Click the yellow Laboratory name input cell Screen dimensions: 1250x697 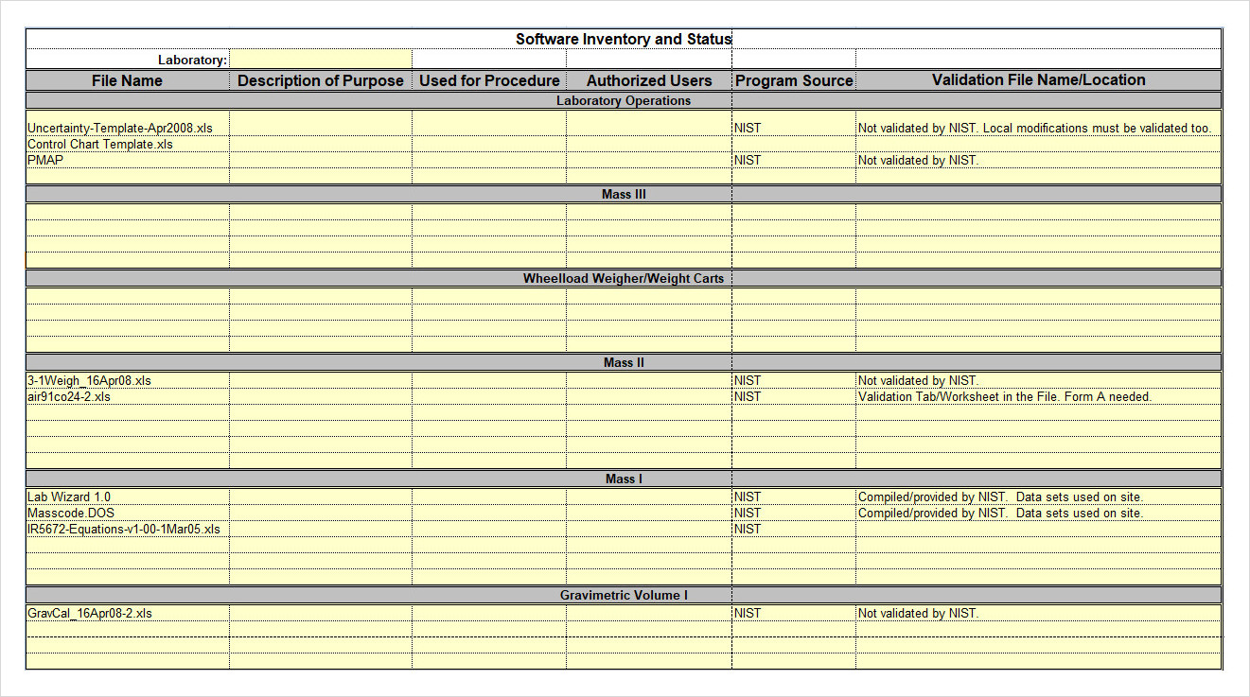[320, 60]
